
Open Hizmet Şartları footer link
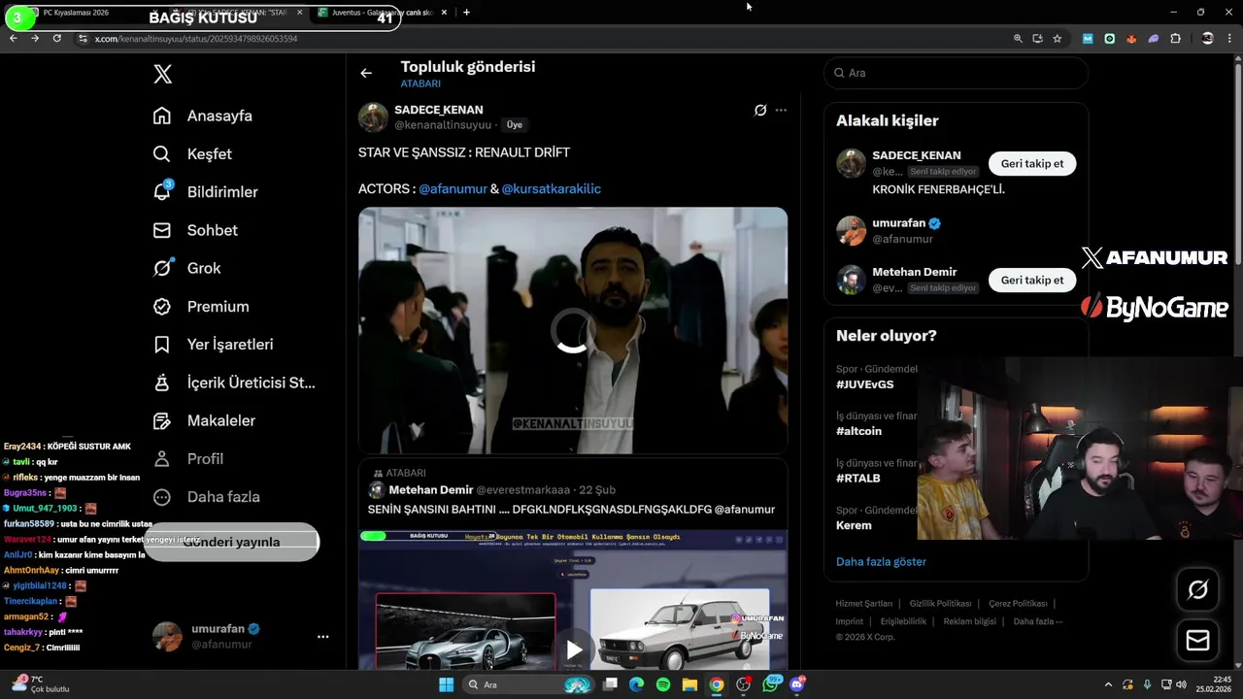coord(863,604)
